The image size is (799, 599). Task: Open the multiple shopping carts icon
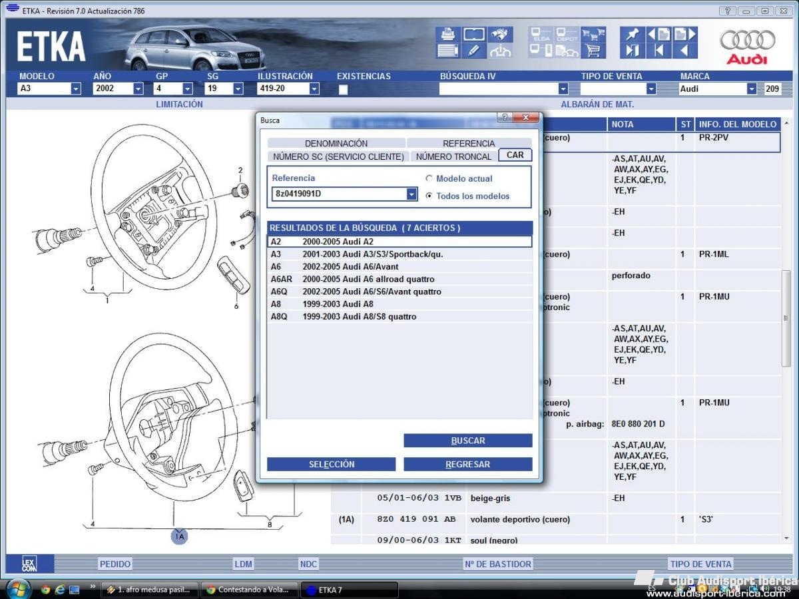593,34
